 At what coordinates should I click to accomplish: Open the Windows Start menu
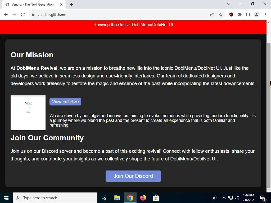click(6, 198)
